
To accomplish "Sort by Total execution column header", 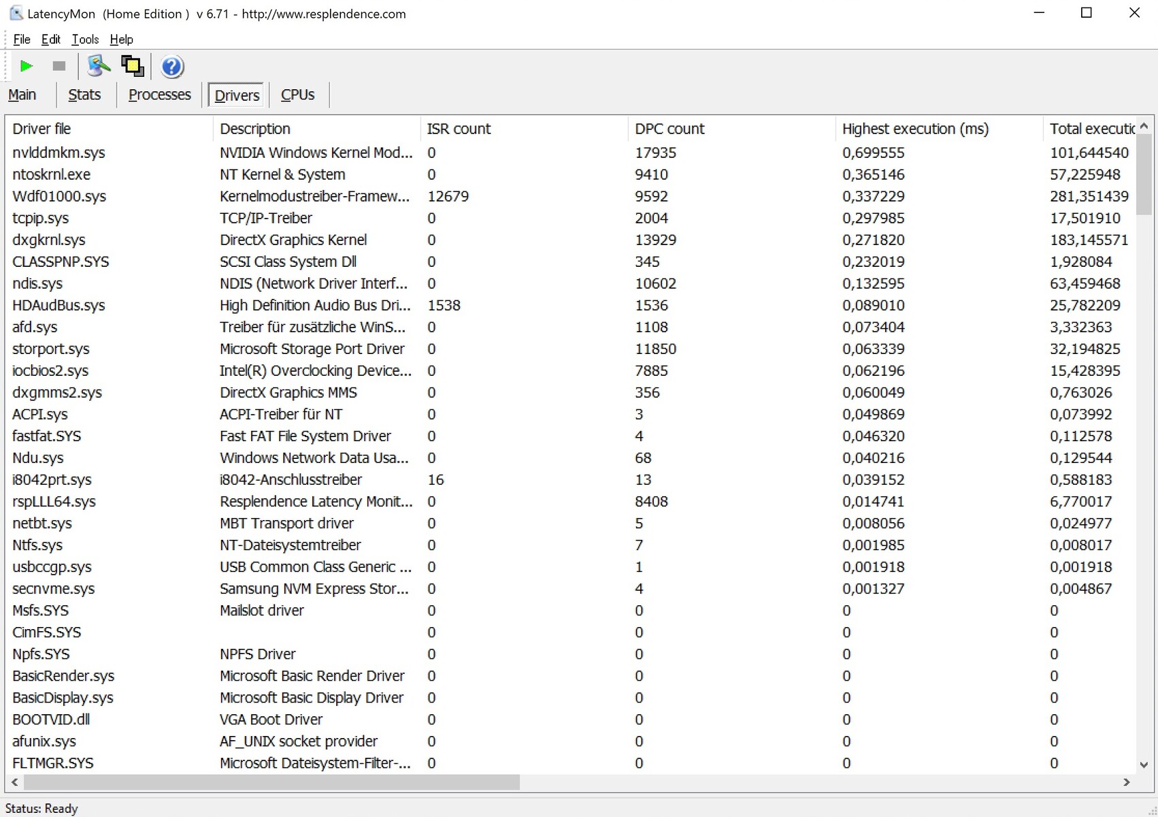I will click(1090, 129).
